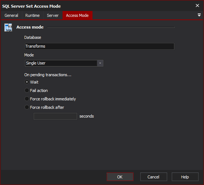
Task: Open the tab list menu icon
Action: click(199, 15)
